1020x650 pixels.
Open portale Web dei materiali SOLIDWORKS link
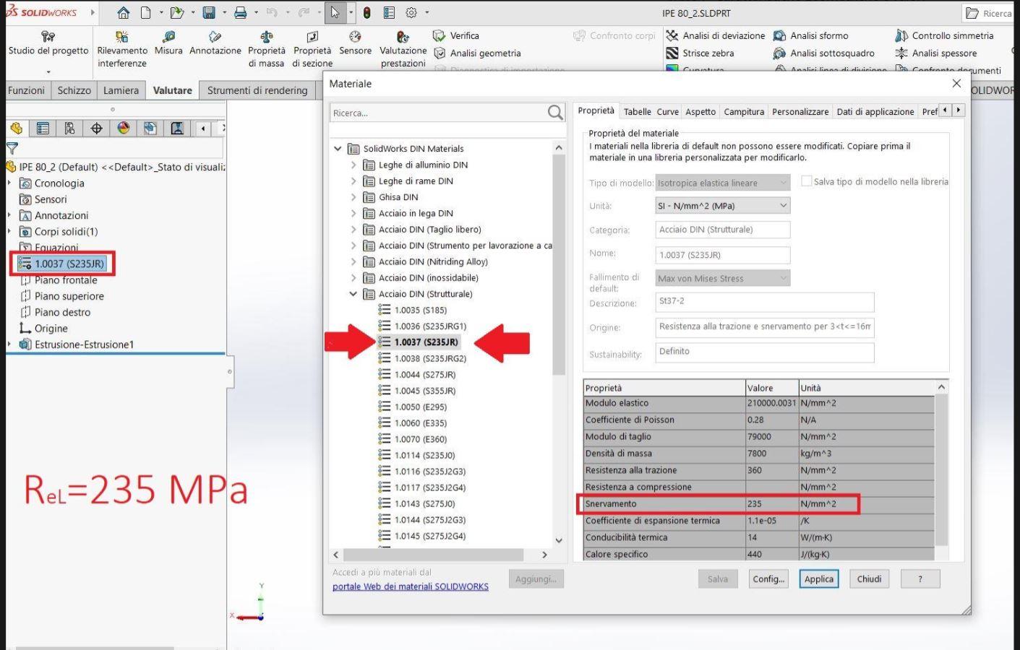coord(410,586)
